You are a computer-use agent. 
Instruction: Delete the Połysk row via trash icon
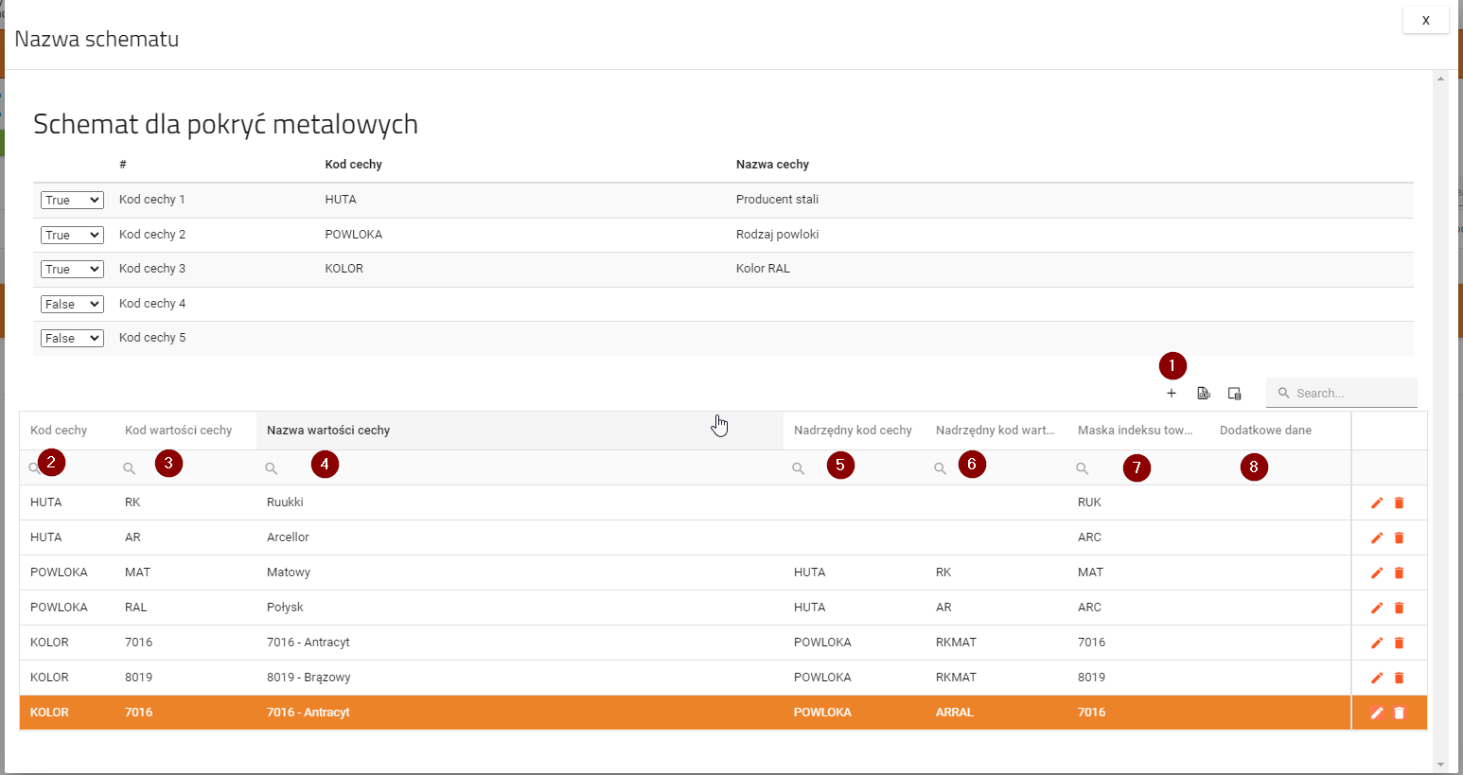pyautogui.click(x=1399, y=608)
